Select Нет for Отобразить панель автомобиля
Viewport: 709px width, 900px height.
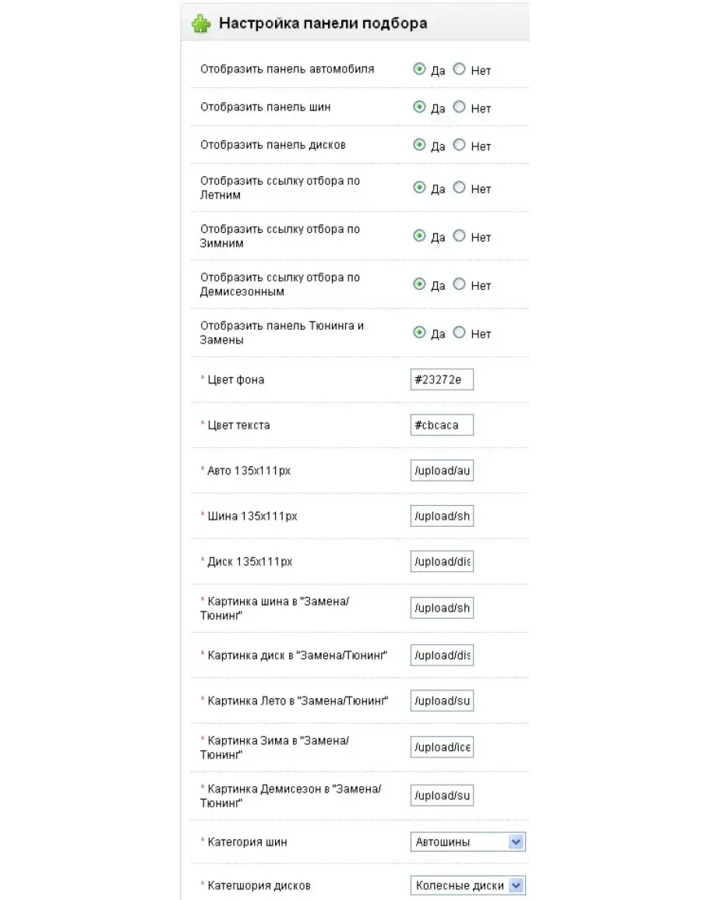459,69
